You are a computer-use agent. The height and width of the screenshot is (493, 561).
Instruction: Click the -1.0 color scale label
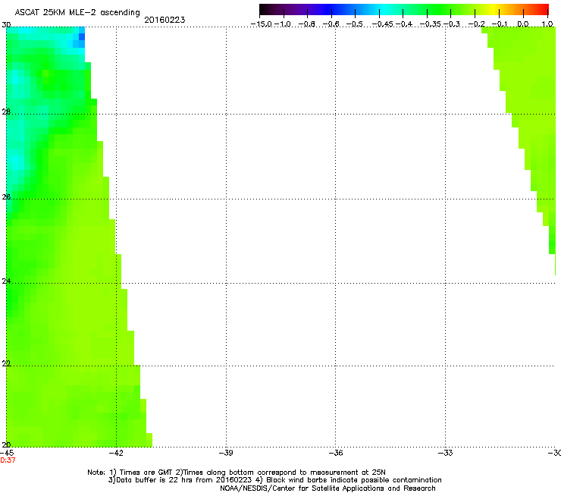tap(282, 24)
